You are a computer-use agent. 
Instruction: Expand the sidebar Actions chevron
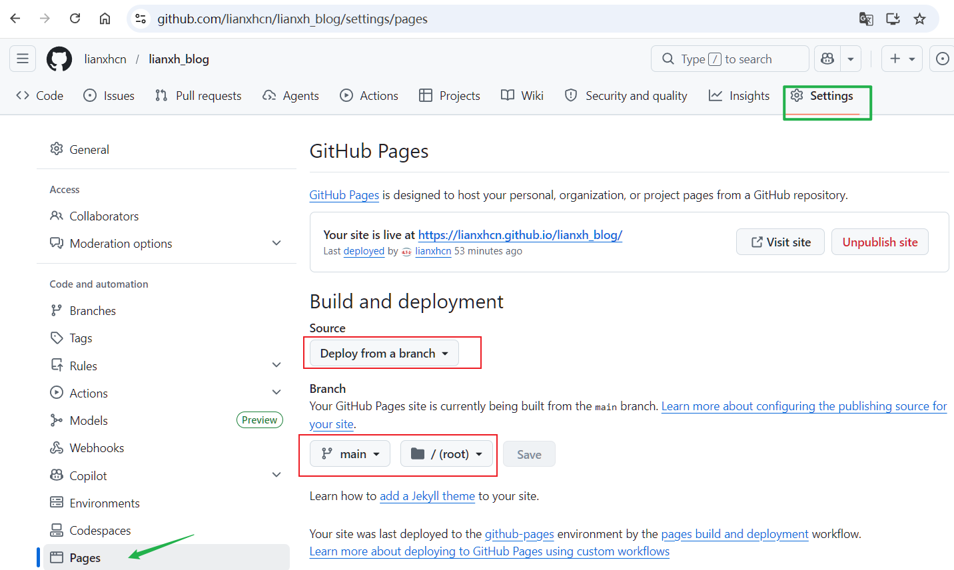click(x=276, y=392)
